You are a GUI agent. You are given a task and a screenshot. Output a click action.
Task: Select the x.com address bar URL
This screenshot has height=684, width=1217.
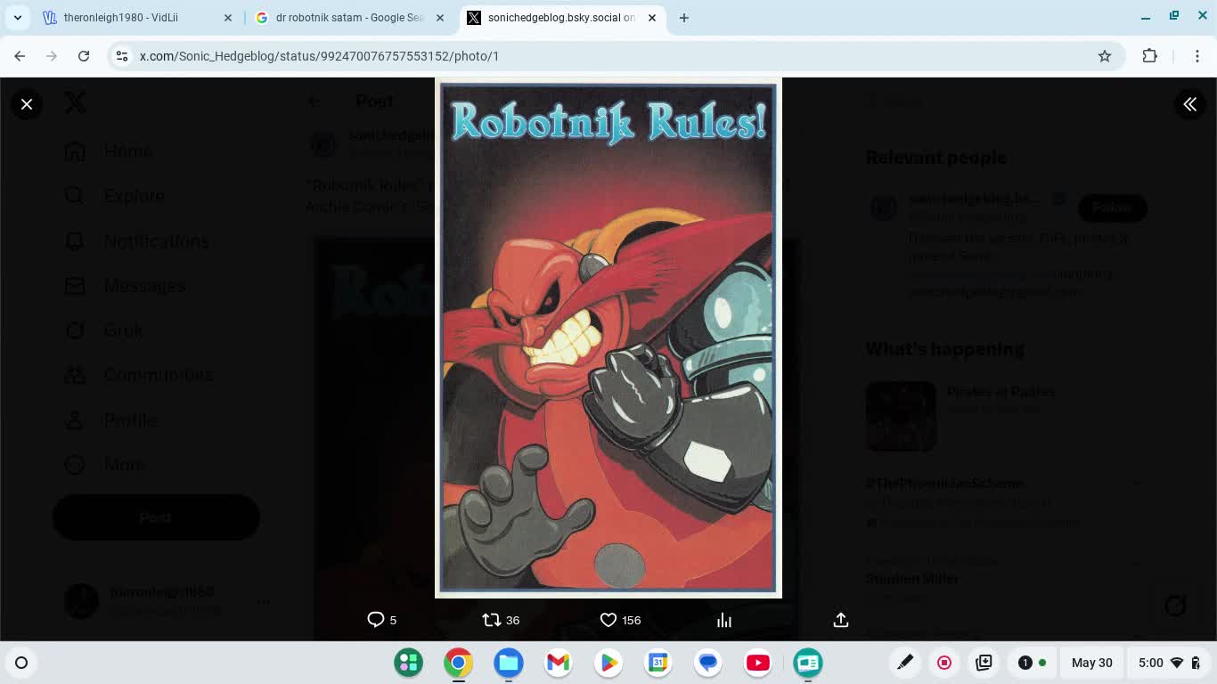319,56
